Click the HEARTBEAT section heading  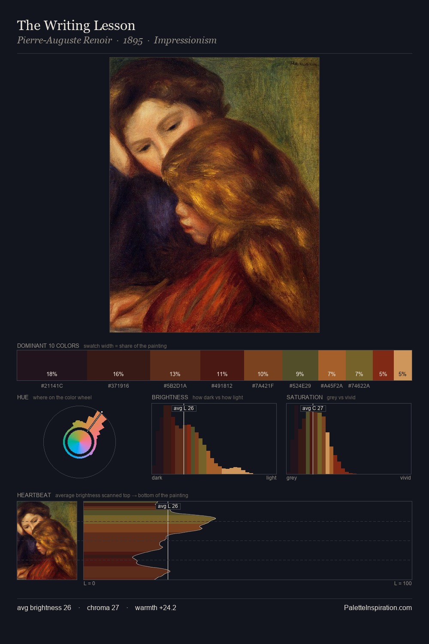pos(34,495)
